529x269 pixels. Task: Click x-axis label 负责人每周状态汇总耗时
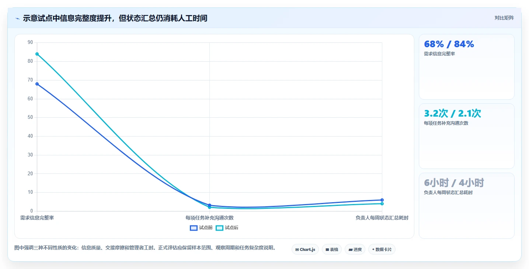[x=382, y=218]
